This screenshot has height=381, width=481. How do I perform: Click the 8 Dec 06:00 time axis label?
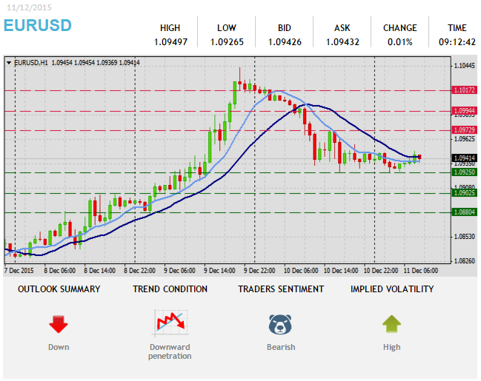click(x=59, y=271)
